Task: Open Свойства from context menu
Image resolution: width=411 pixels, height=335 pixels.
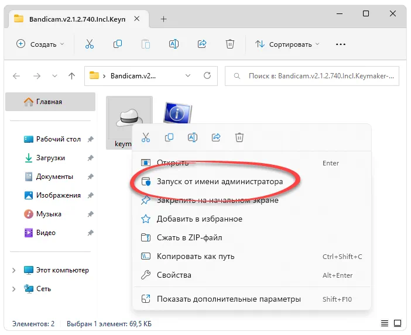Action: pos(252,275)
